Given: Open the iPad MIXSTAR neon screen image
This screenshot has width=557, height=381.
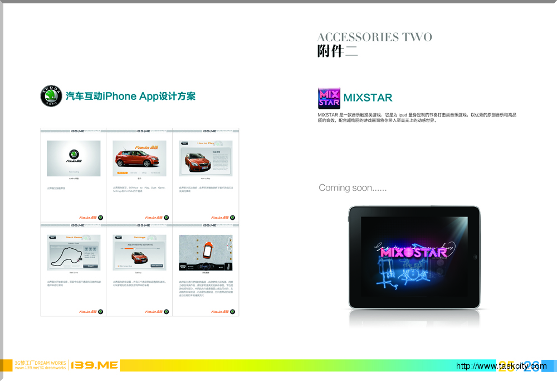Looking at the screenshot, I should tap(414, 257).
